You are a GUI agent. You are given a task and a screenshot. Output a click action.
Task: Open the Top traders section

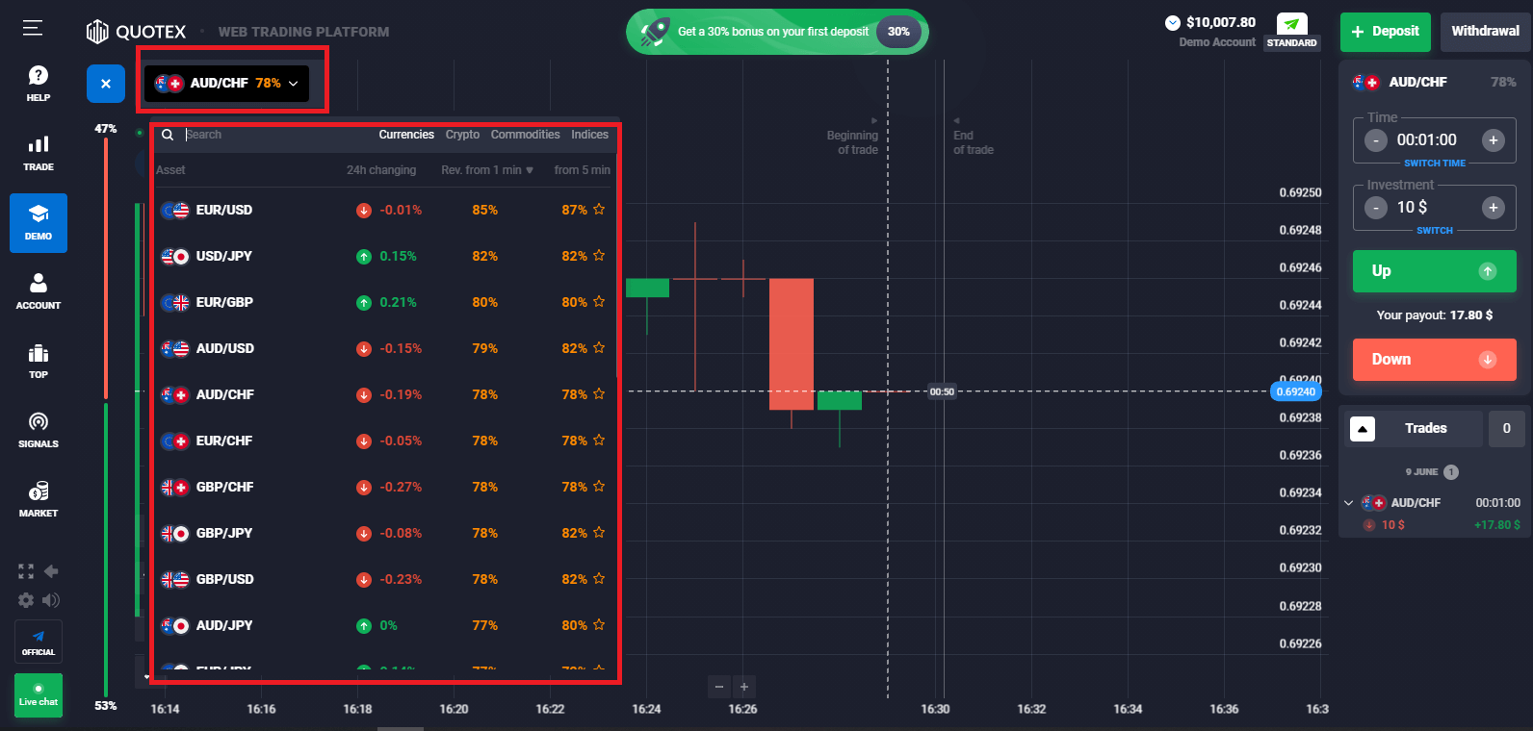click(39, 361)
